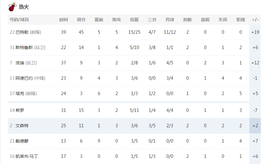Open the 热火 team name link
This screenshot has height=164, width=262.
[x=24, y=7]
